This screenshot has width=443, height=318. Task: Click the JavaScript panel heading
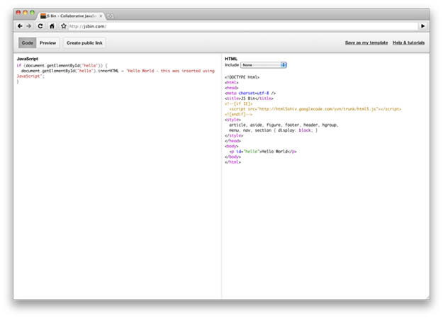(x=28, y=59)
